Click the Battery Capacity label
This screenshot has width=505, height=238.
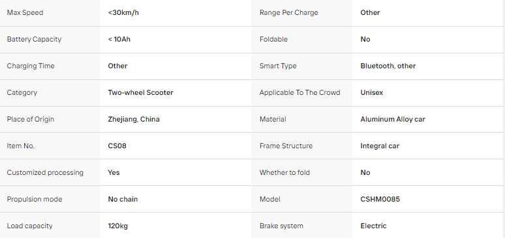pyautogui.click(x=34, y=39)
